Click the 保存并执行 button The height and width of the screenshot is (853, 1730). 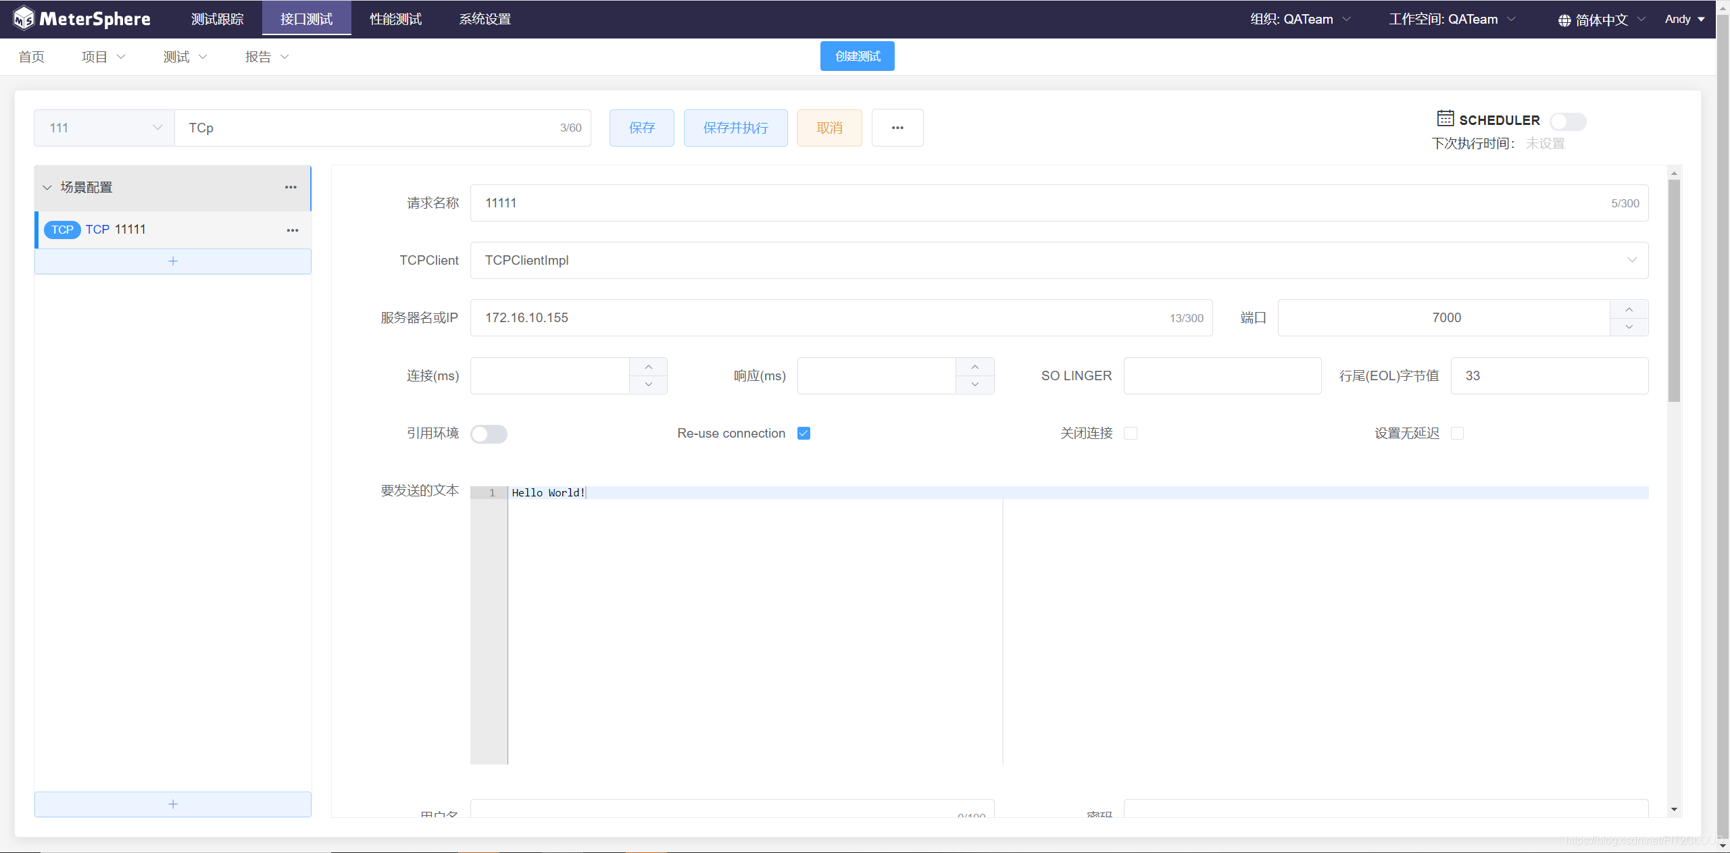point(735,128)
